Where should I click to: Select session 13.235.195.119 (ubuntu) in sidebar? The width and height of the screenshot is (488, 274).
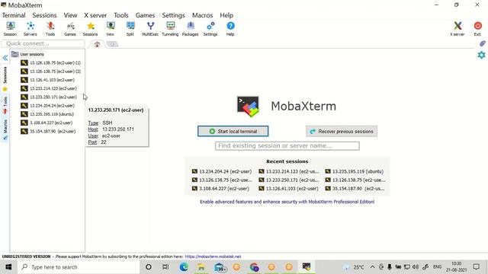pyautogui.click(x=47, y=114)
